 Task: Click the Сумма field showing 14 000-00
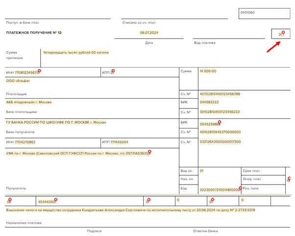point(208,72)
